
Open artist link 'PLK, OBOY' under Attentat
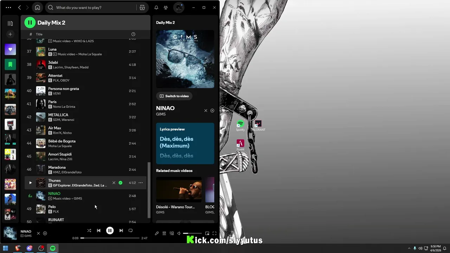61,80
